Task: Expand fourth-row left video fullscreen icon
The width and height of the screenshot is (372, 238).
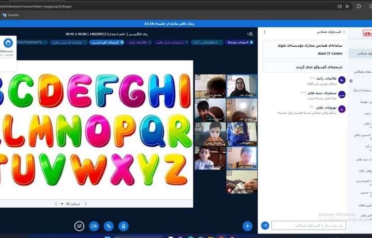Action: pos(197,149)
